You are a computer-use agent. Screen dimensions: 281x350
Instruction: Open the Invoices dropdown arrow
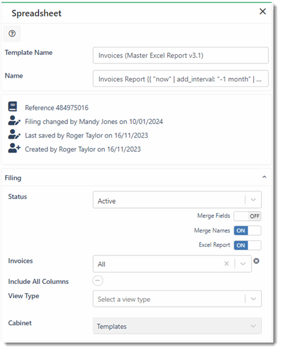(x=243, y=264)
